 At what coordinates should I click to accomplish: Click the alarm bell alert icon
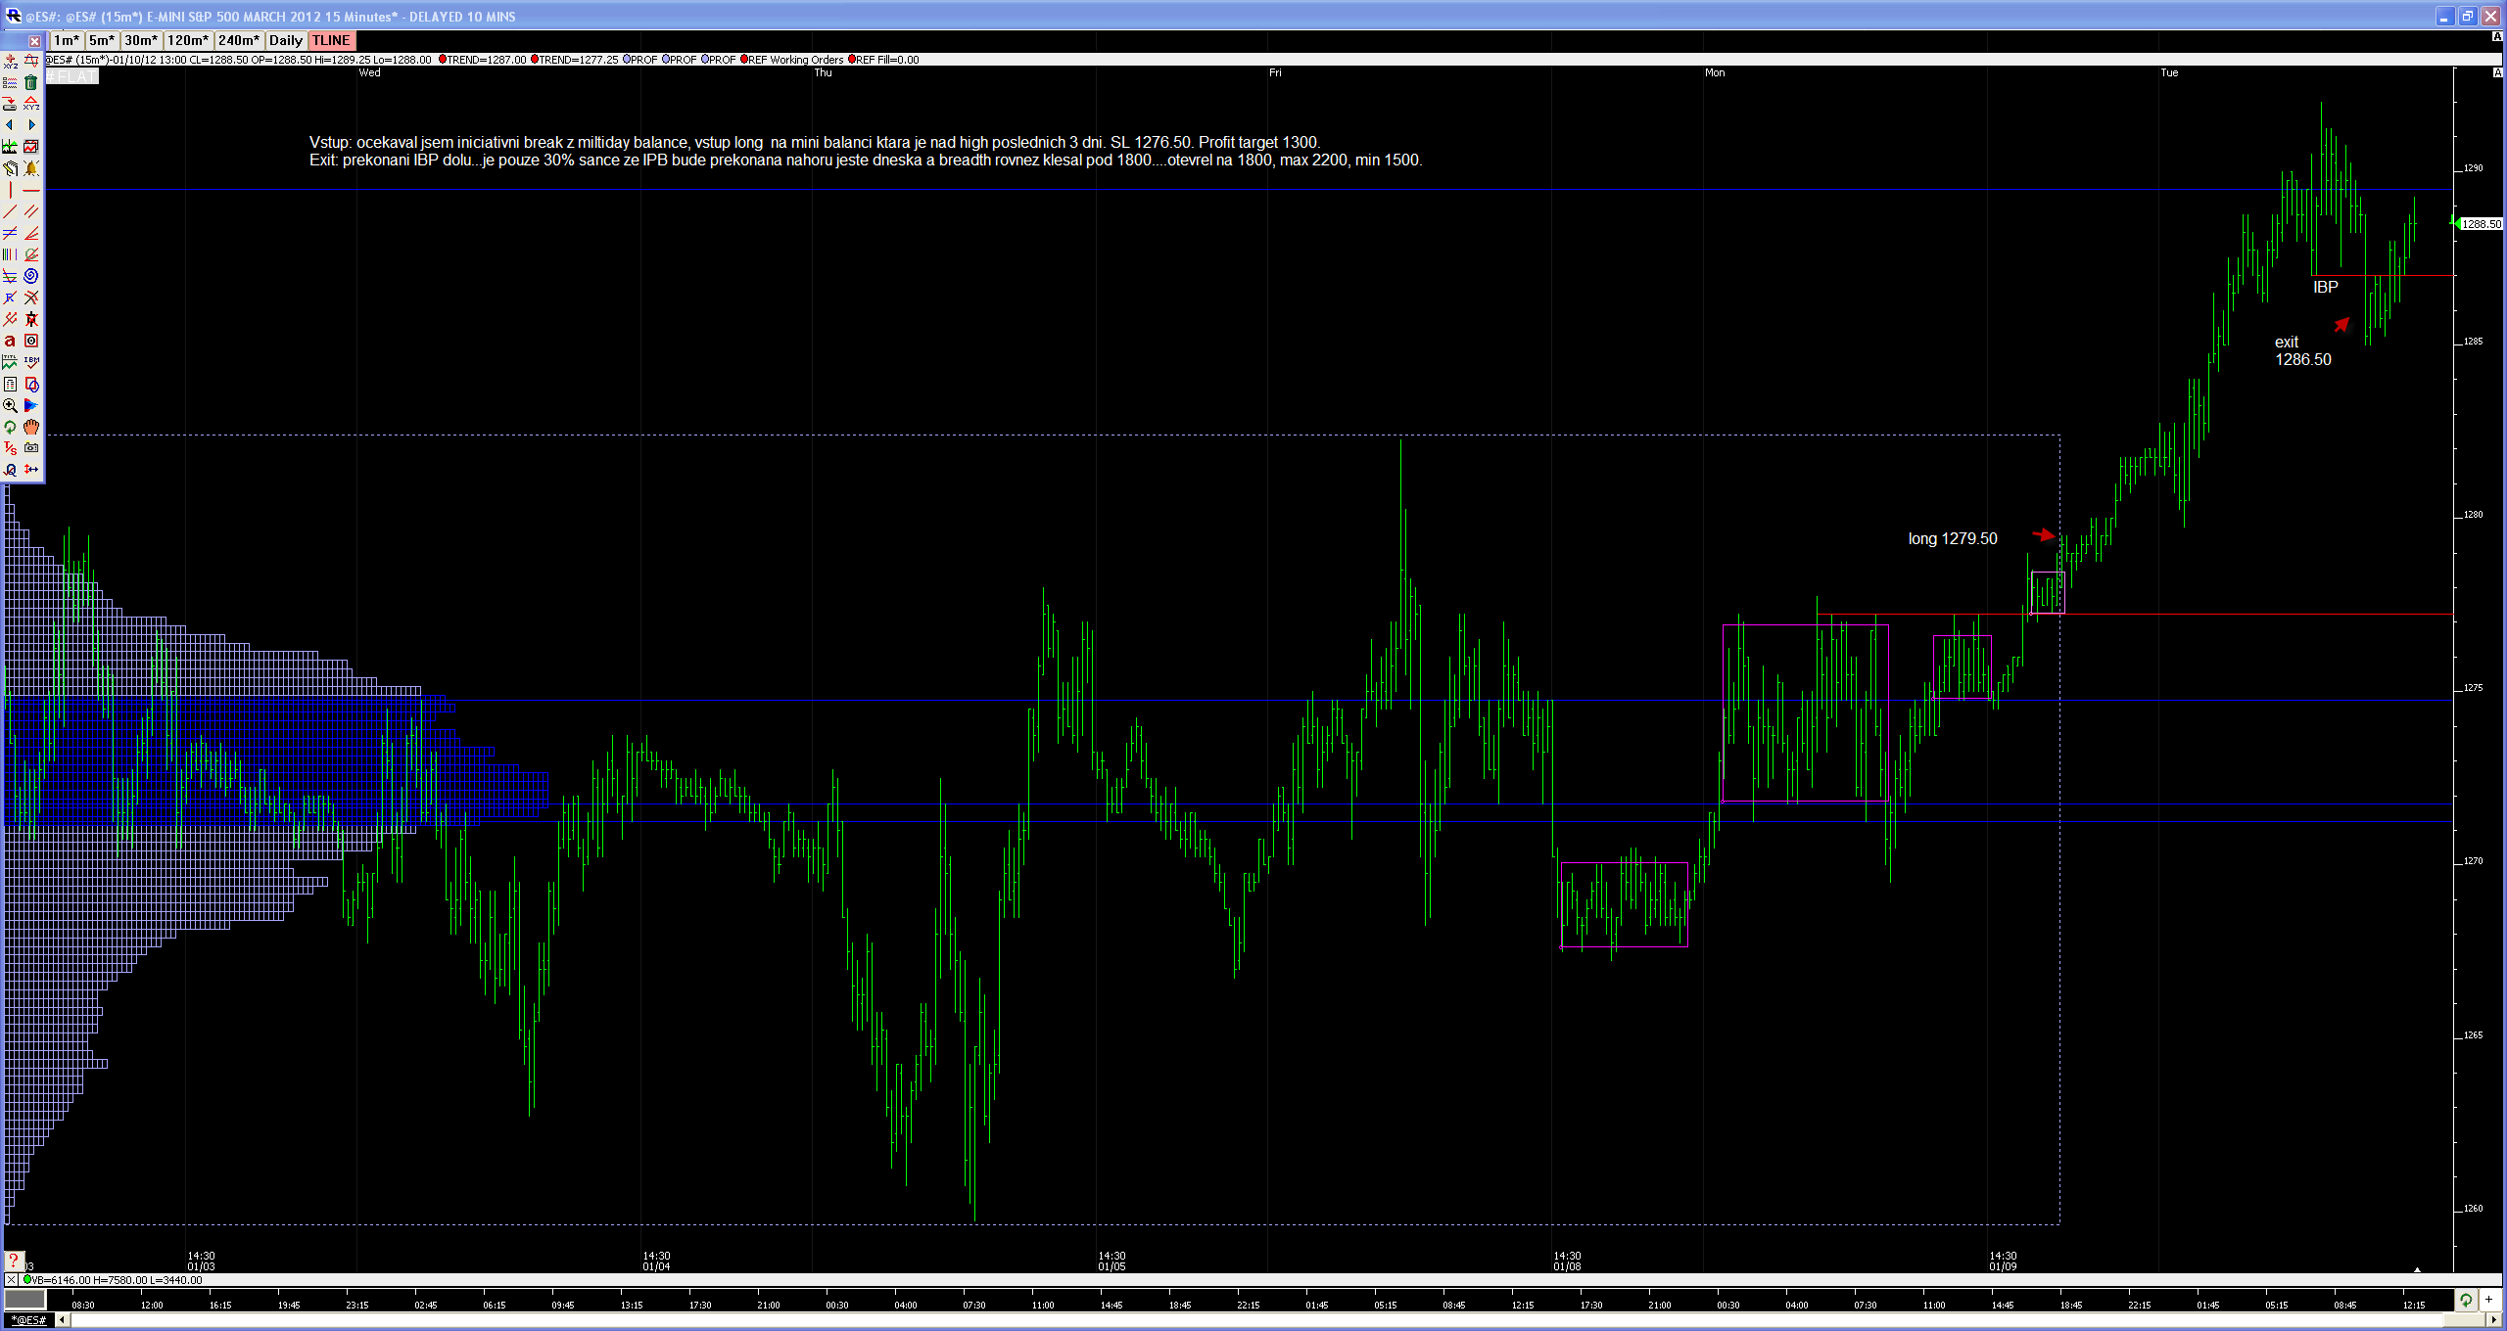(31, 168)
